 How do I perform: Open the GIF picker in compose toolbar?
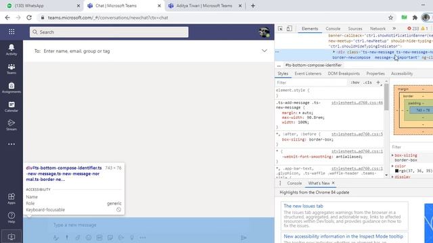coord(99,238)
